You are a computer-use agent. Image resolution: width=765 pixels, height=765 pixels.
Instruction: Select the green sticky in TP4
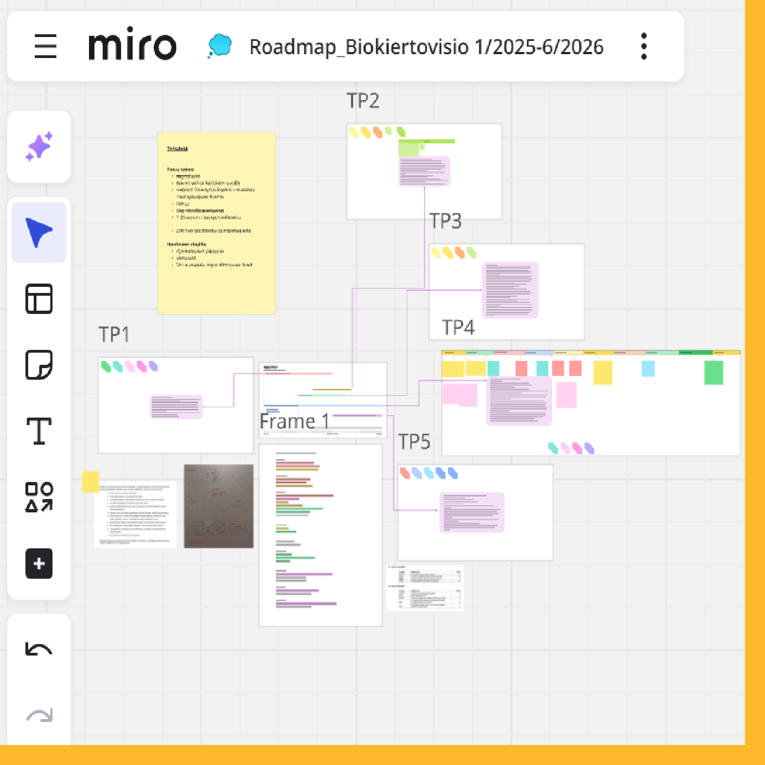point(714,373)
